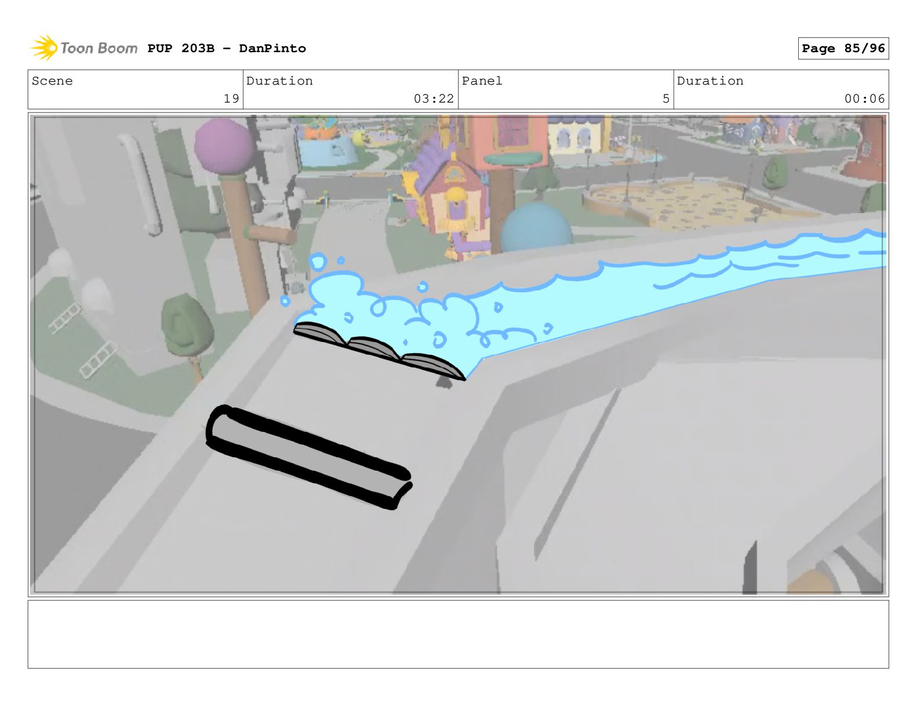Click the Toon Boom logo
The width and height of the screenshot is (917, 710).
pos(84,48)
